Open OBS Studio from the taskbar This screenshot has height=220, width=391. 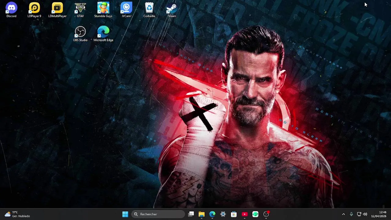[266, 214]
